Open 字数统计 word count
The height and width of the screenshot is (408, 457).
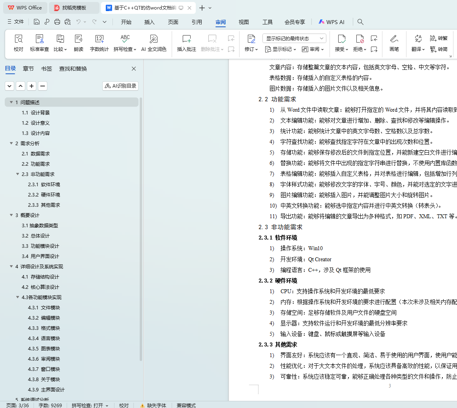point(99,43)
